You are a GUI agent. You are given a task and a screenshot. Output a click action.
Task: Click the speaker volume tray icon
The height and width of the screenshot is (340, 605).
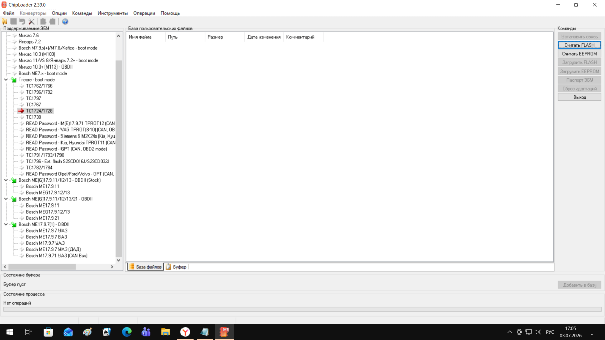537,332
